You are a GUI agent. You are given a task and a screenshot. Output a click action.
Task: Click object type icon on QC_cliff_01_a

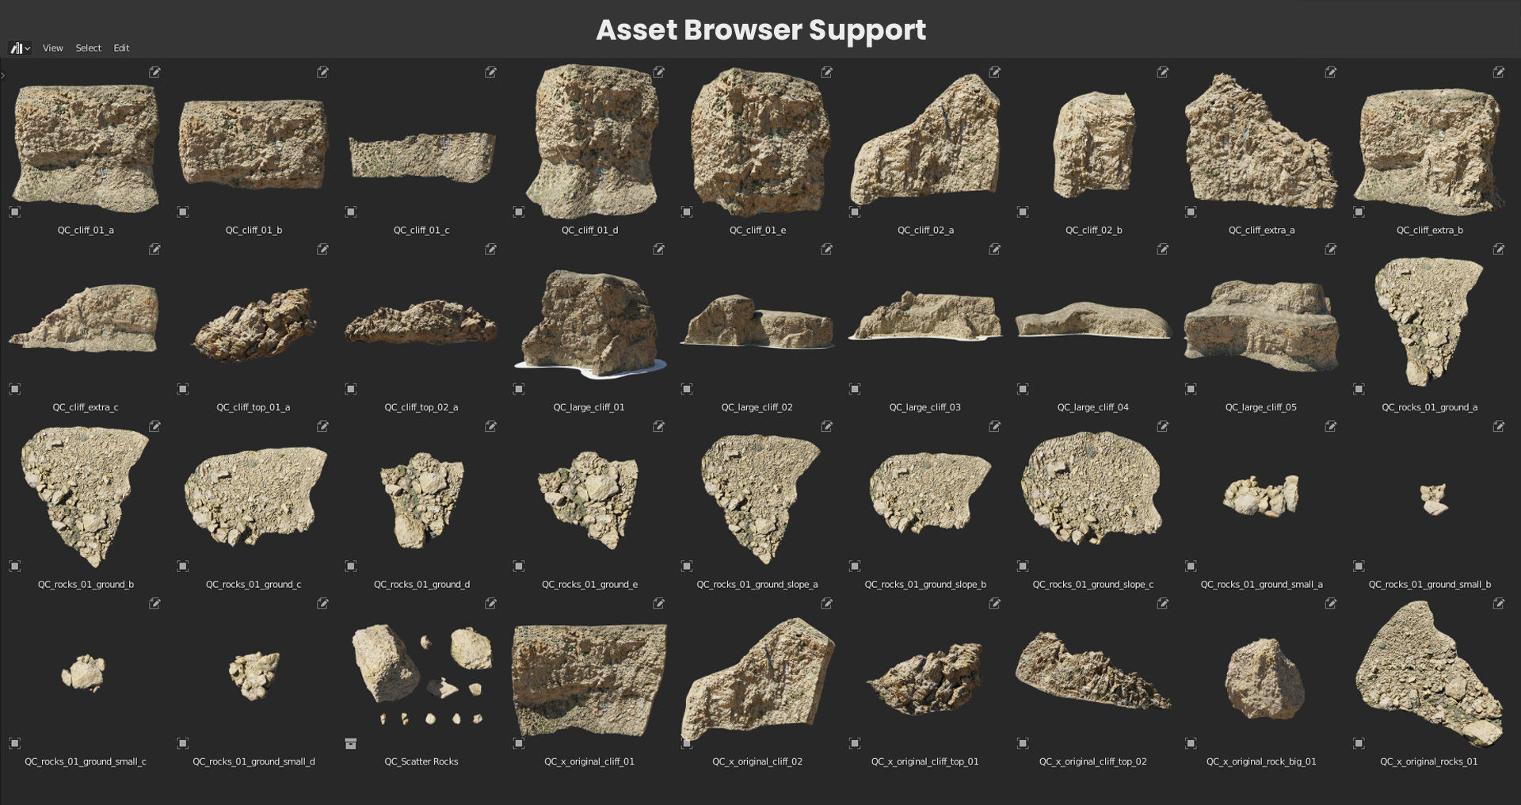pyautogui.click(x=14, y=212)
